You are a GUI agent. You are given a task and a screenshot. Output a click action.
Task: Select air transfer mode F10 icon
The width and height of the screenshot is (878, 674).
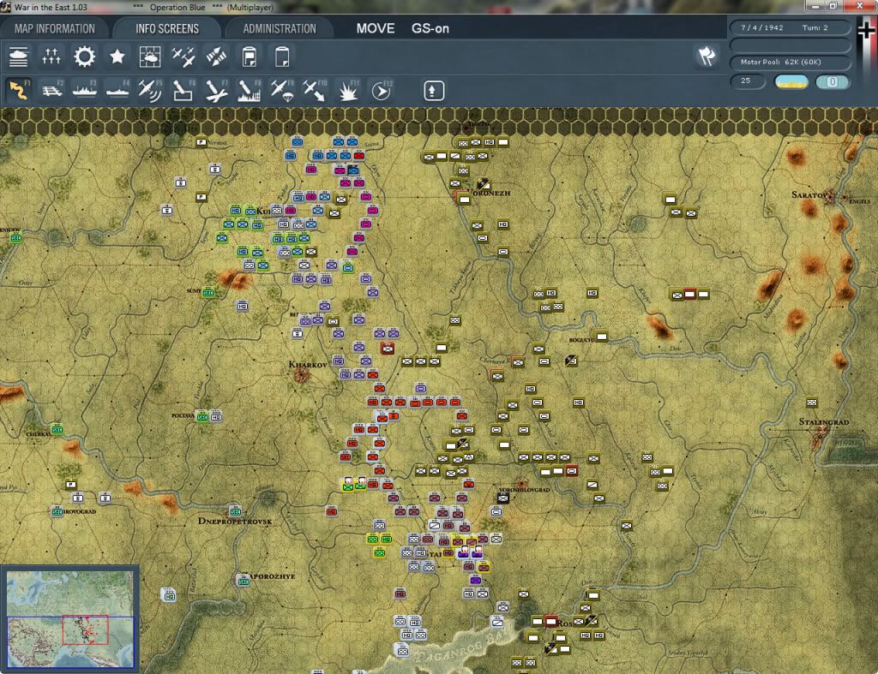(315, 91)
